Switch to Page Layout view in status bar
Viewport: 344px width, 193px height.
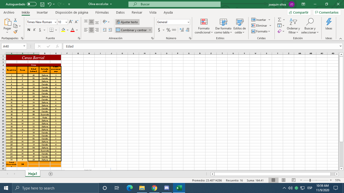(283, 180)
